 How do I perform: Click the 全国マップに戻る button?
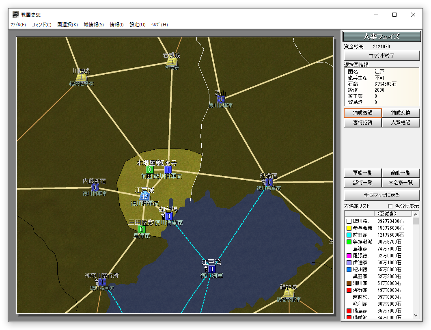(x=382, y=195)
